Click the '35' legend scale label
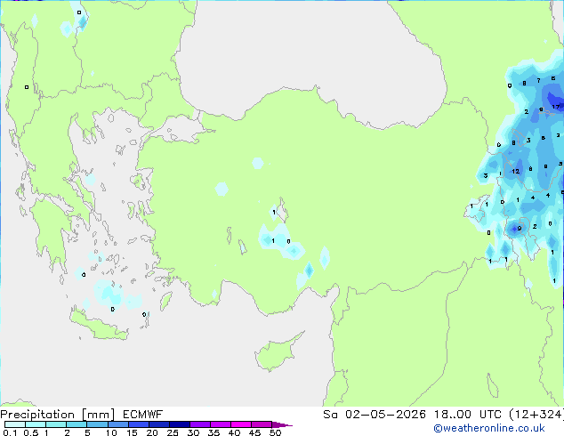Screen dimensions: 564x436 coord(214,432)
